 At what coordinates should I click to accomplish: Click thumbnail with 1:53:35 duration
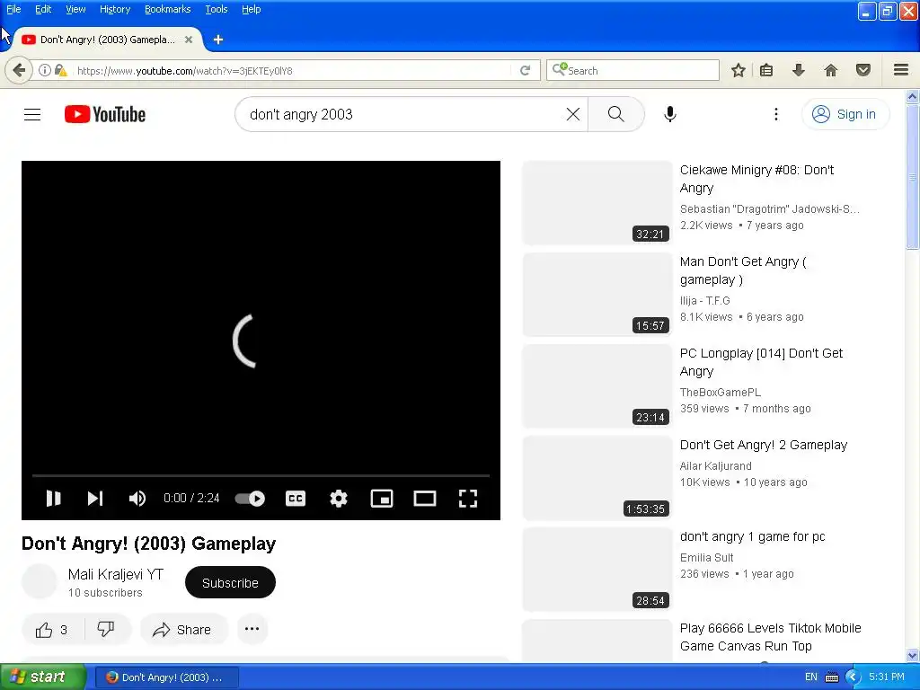pyautogui.click(x=597, y=478)
